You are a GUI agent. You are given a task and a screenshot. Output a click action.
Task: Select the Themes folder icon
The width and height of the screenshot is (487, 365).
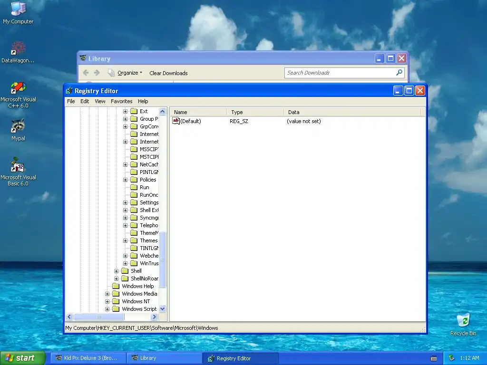coord(134,240)
